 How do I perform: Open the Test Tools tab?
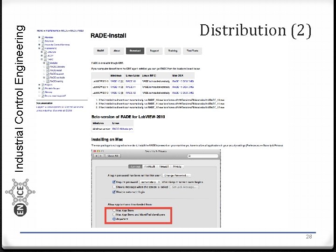click(x=192, y=51)
